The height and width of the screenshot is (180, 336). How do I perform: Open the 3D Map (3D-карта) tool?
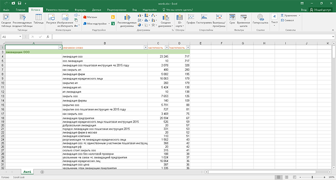pos(180,21)
